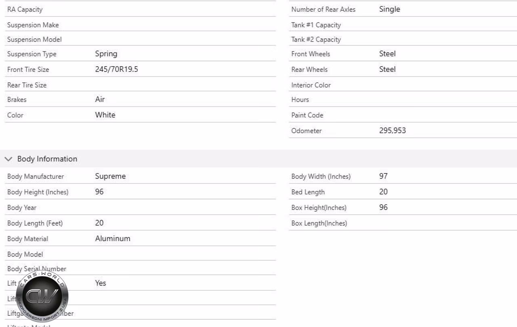Click the 'Tank #2 Capacity' label
Screen dimensions: 517x327
(316, 40)
